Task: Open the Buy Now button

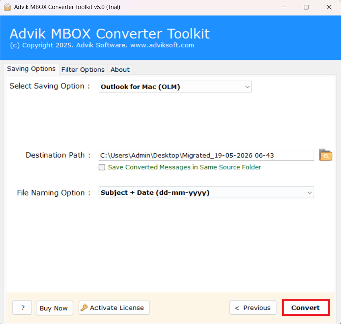Action: (54, 308)
